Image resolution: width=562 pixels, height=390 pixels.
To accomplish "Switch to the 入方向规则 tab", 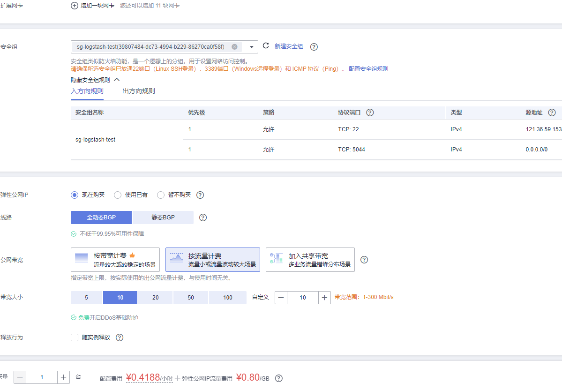I will (x=87, y=91).
